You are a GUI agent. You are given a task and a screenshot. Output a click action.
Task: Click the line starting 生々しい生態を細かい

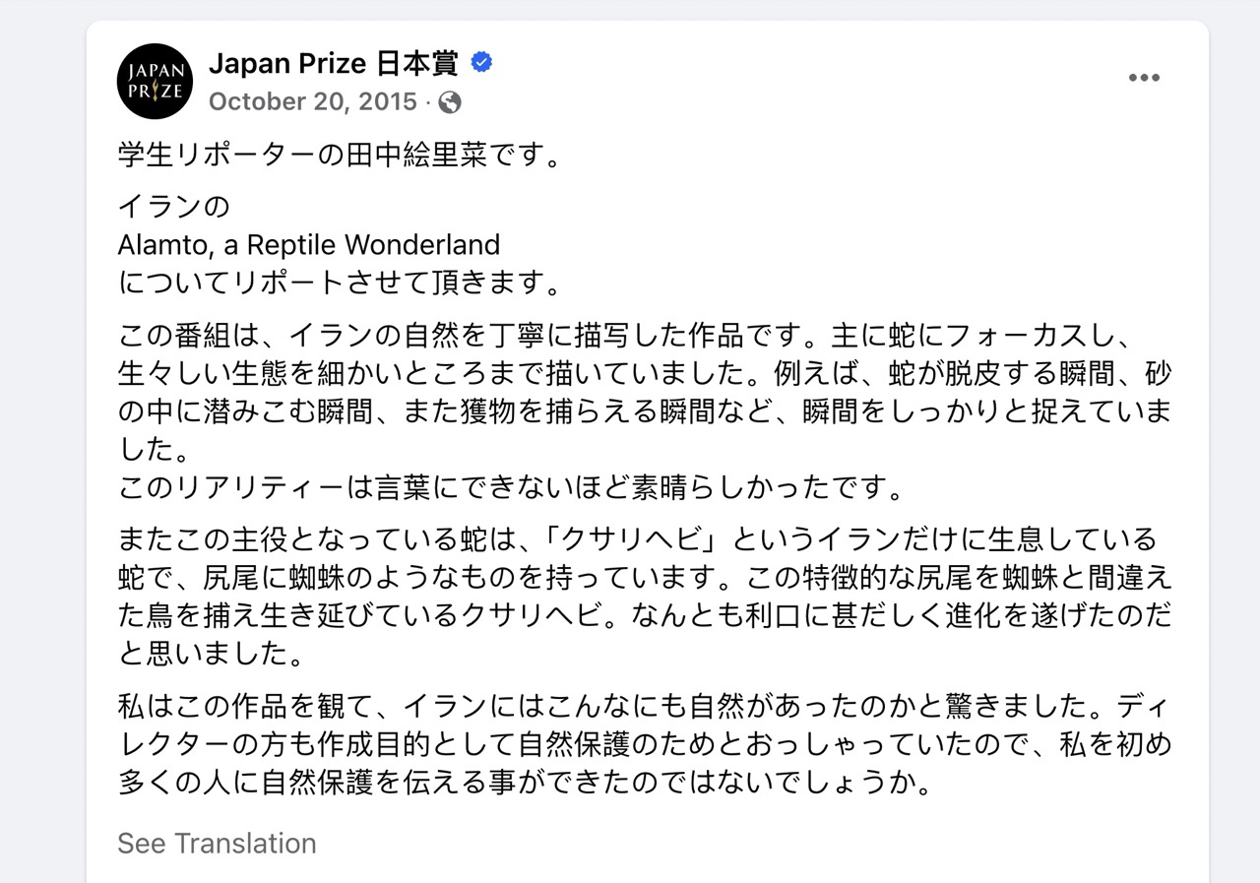point(645,374)
